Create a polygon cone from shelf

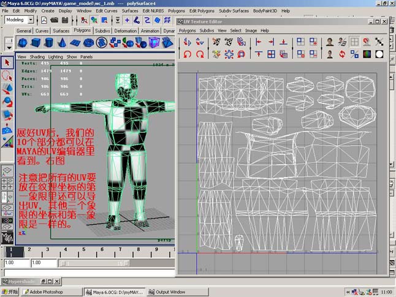[x=62, y=43]
